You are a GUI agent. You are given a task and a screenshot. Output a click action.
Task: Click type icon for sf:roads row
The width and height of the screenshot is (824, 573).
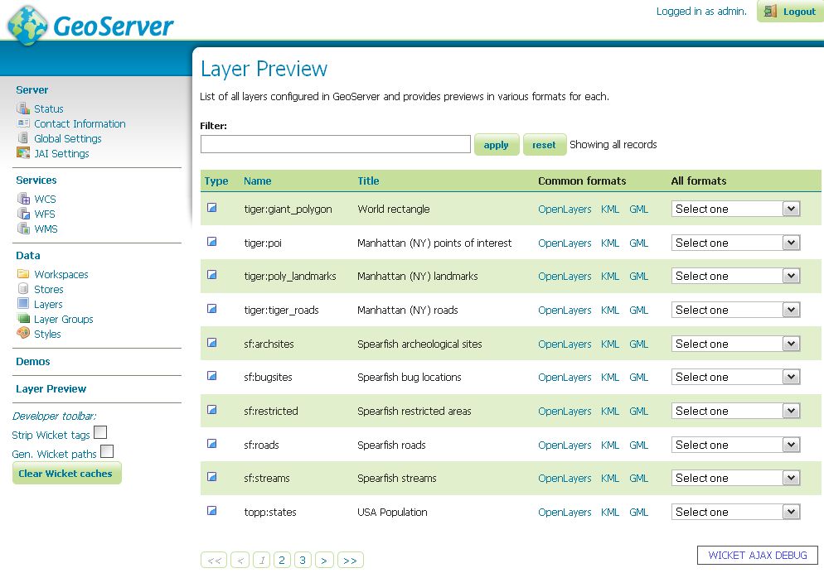tap(211, 443)
